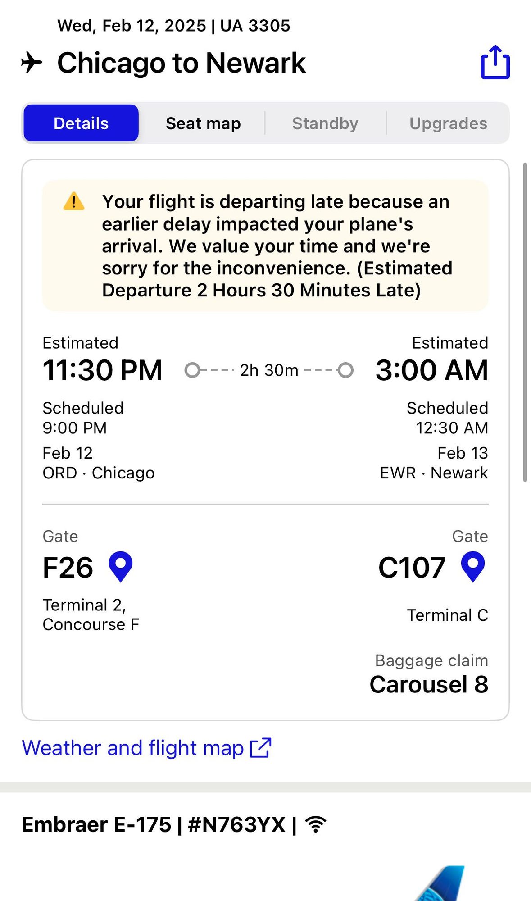The width and height of the screenshot is (531, 901).
Task: Click the yellow warning triangle icon
Action: click(x=74, y=201)
